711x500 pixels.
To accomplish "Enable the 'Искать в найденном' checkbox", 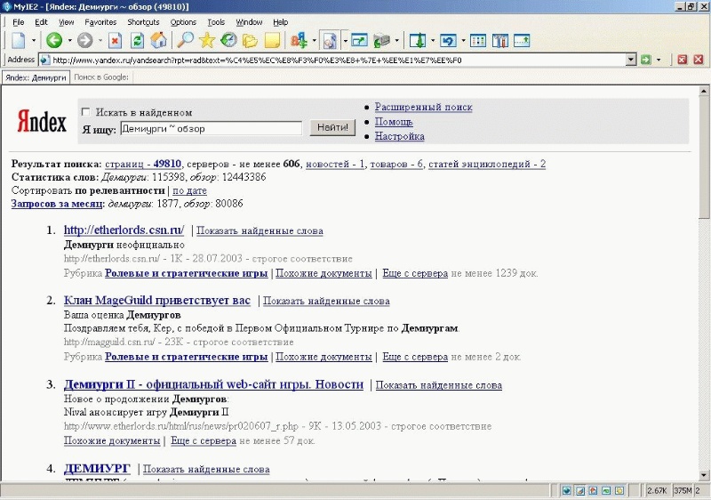I will click(85, 111).
